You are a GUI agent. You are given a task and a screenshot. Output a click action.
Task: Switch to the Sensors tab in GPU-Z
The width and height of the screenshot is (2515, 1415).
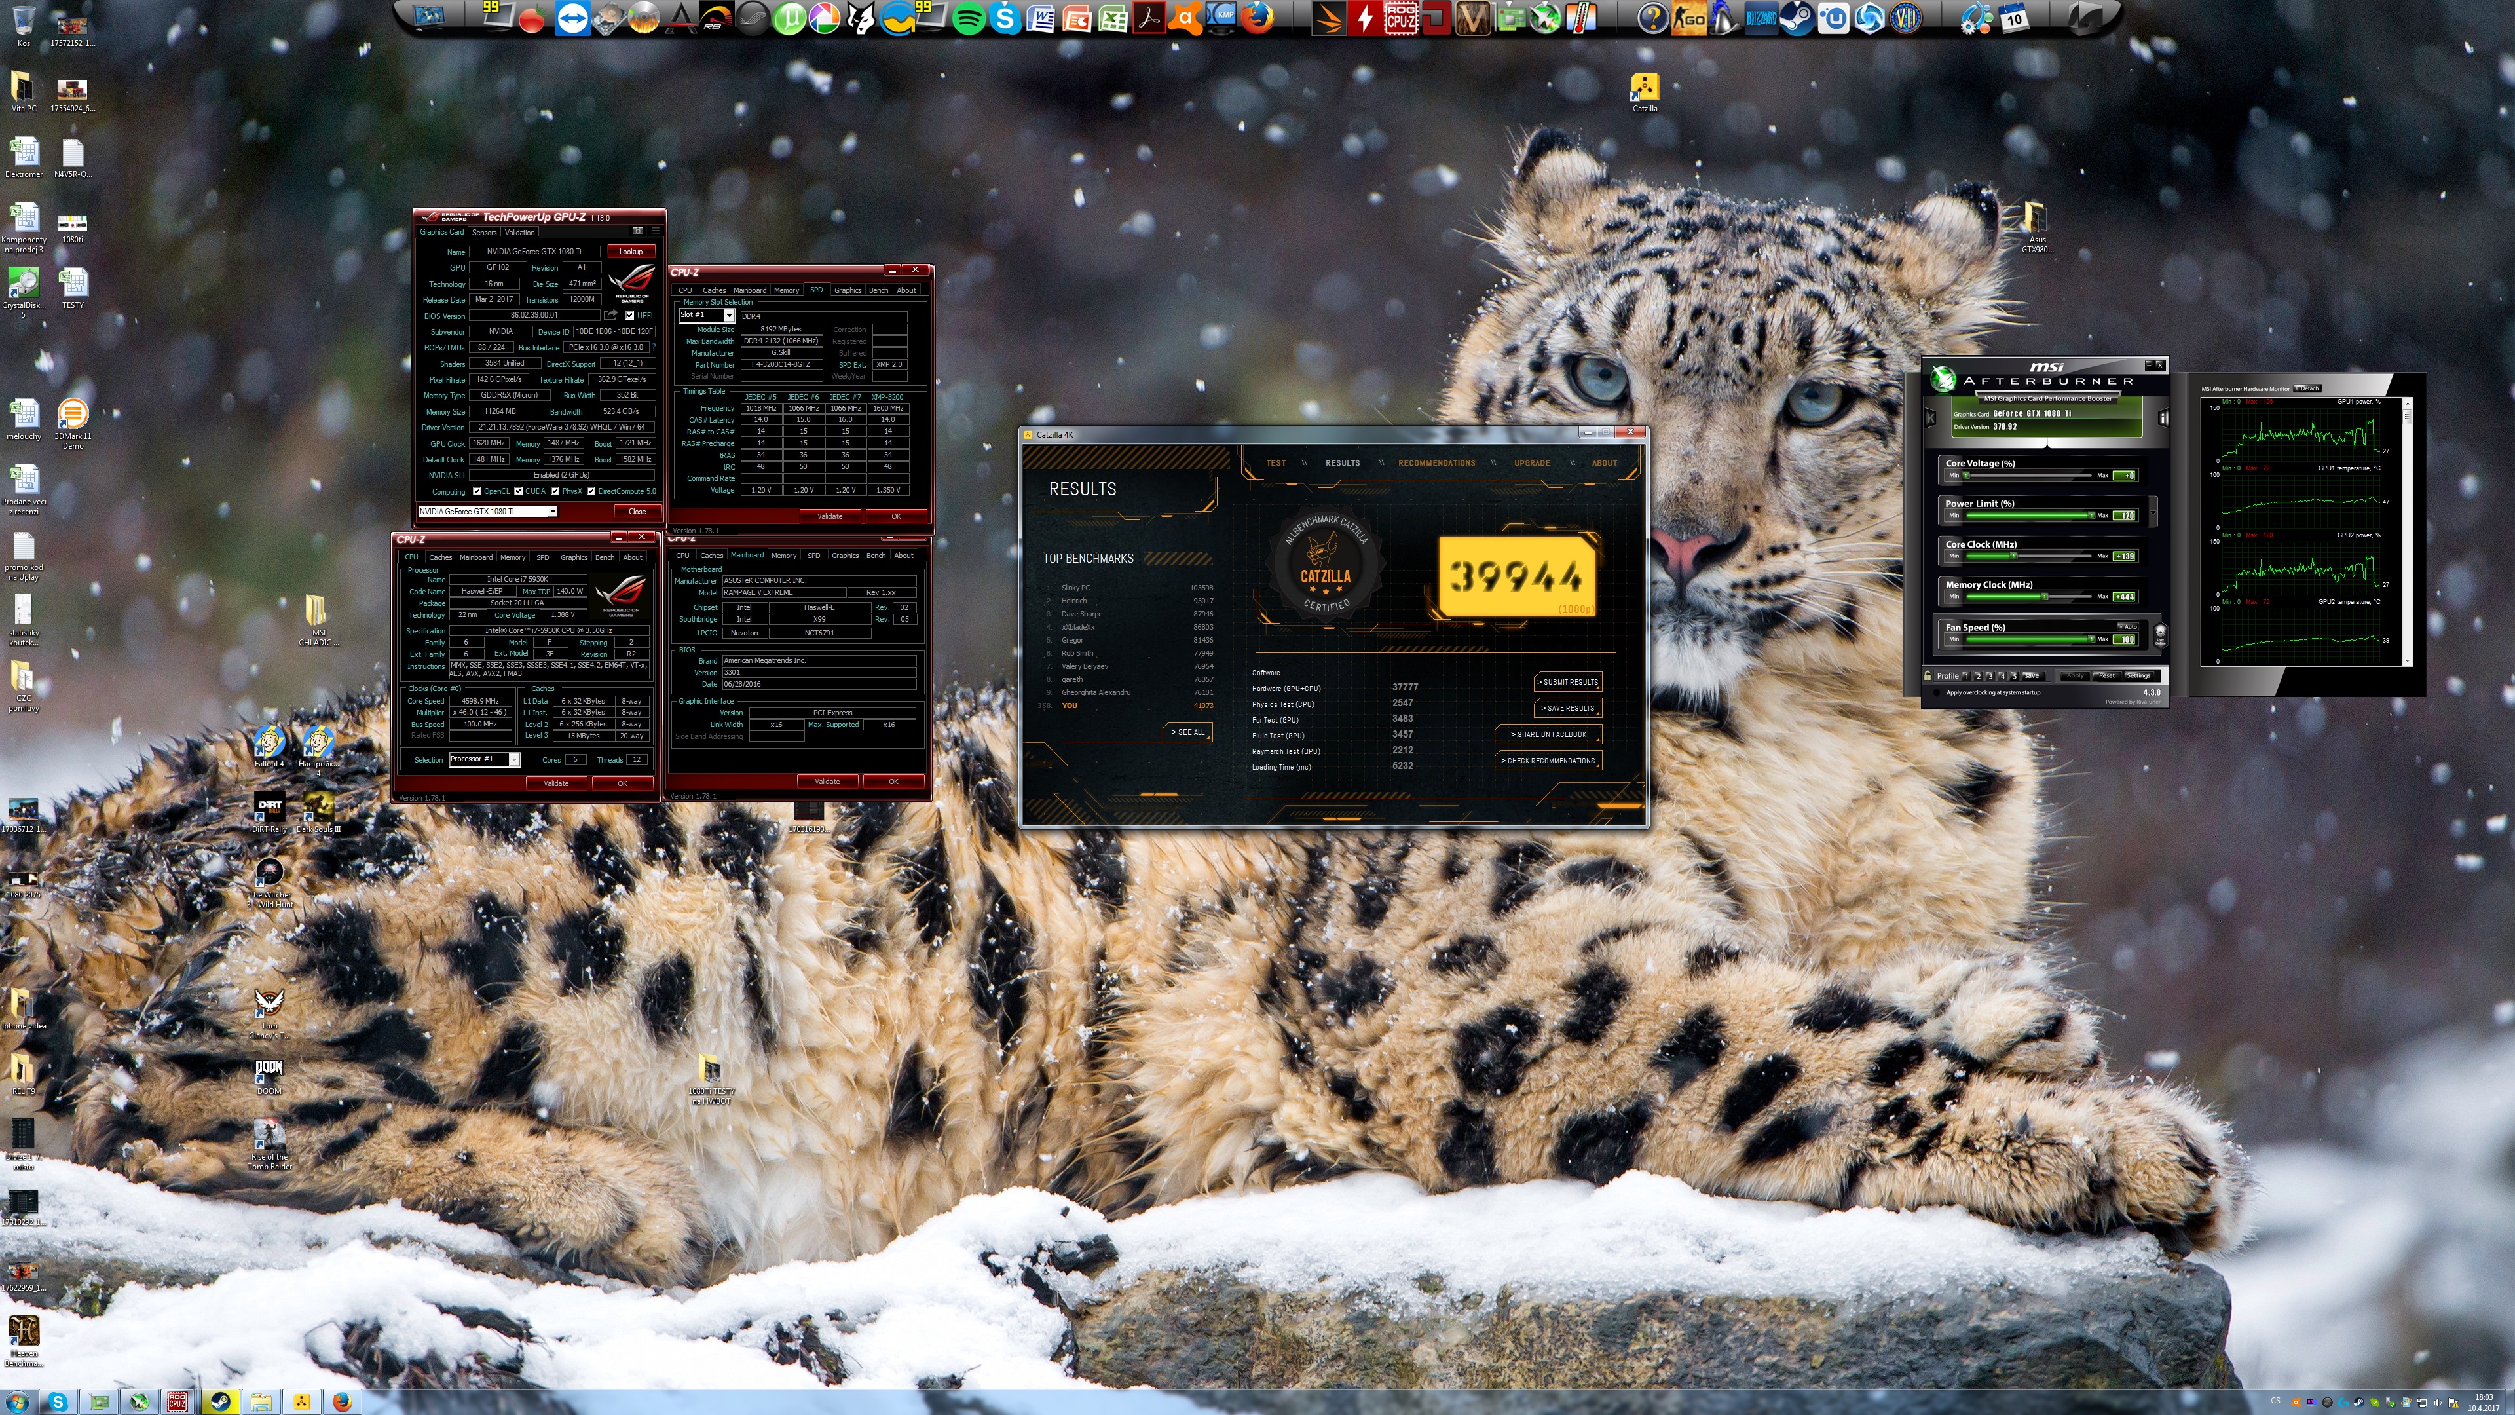tap(484, 233)
